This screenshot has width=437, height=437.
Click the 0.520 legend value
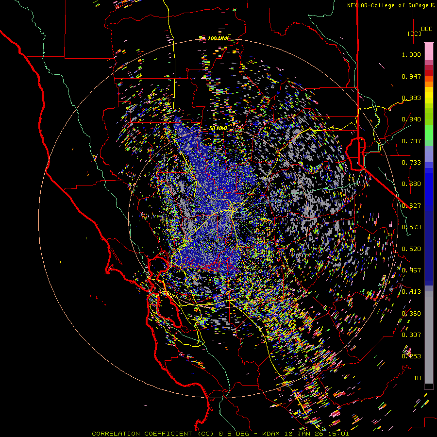coord(411,249)
